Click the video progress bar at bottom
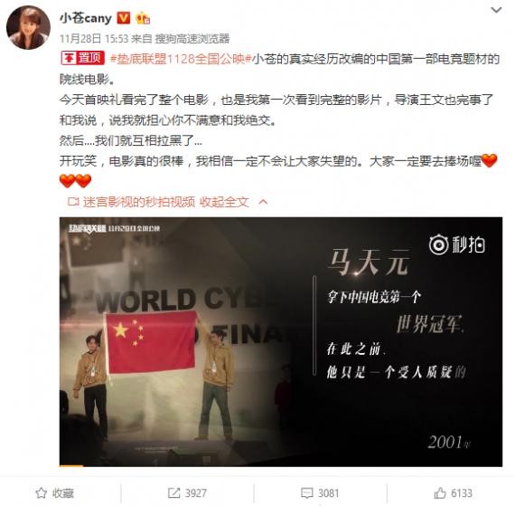This screenshot has height=506, width=515. pyautogui.click(x=281, y=465)
